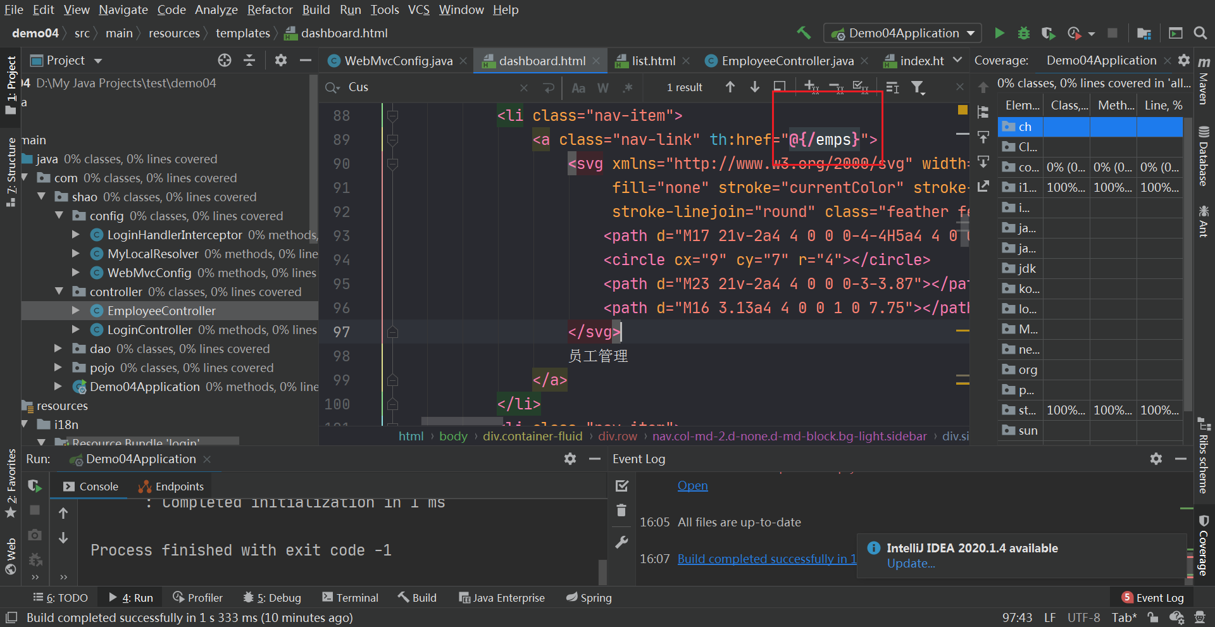Open Event Log settings wrench icon

[x=622, y=542]
